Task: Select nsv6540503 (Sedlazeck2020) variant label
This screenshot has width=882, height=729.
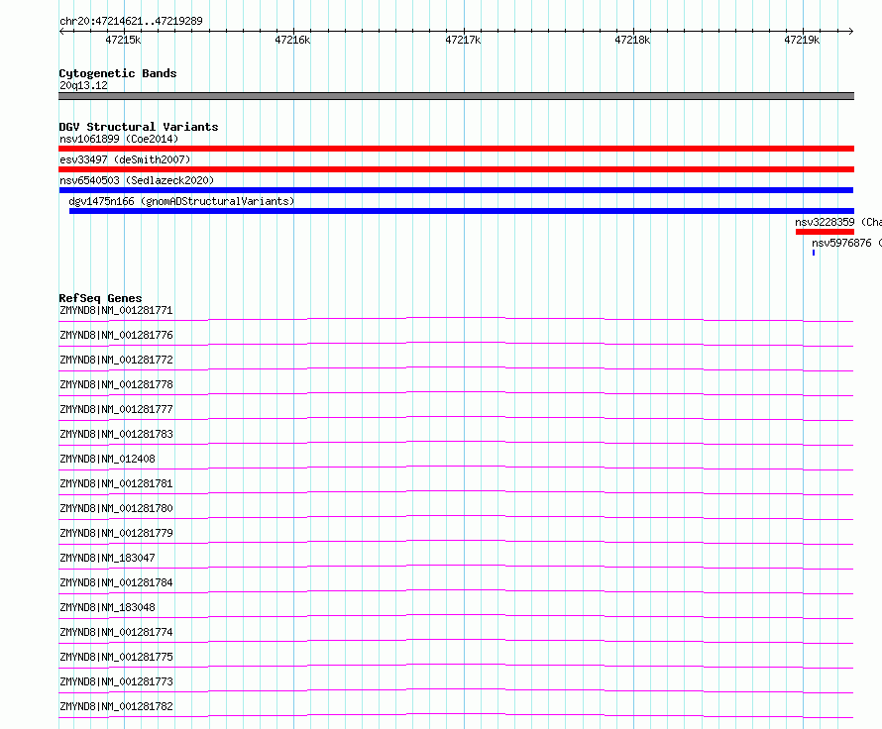Action: click(137, 180)
